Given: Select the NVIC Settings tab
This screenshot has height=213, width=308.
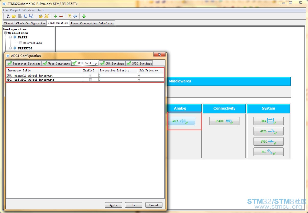Looking at the screenshot, I should [85, 63].
